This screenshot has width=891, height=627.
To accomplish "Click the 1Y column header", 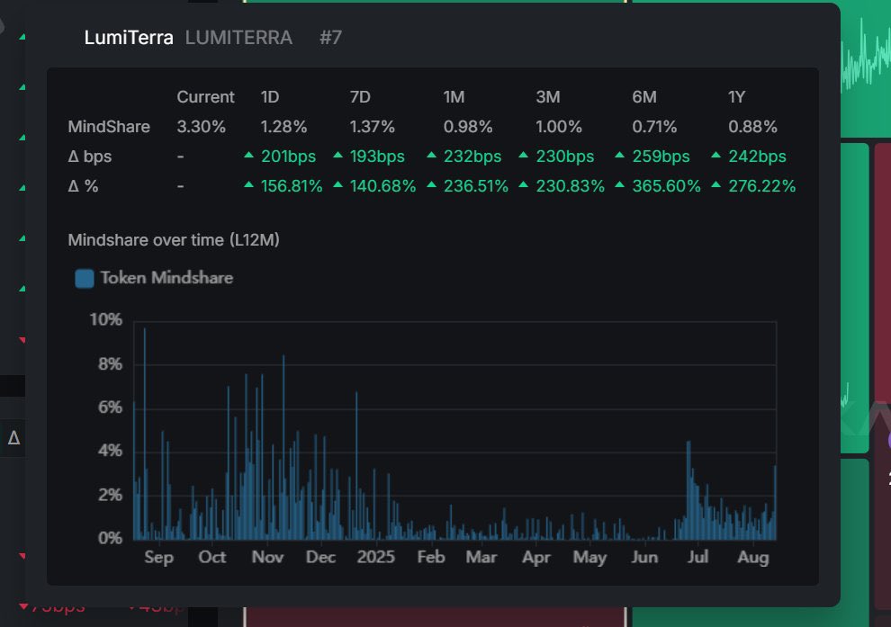I will pyautogui.click(x=736, y=97).
